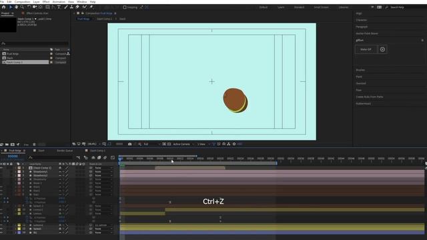Click the Search Help input field
This screenshot has height=240, width=427.
click(407, 7)
